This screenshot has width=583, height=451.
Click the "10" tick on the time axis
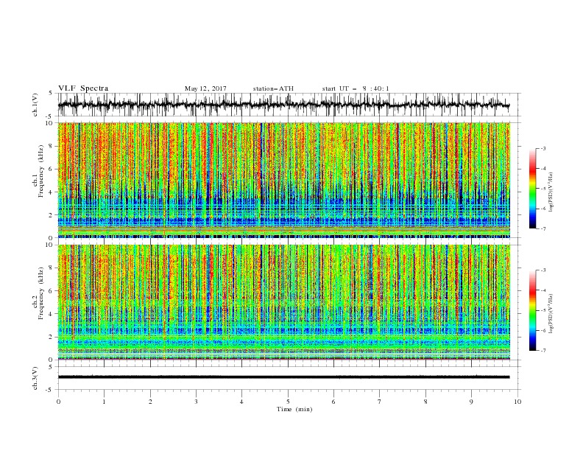[x=517, y=402]
